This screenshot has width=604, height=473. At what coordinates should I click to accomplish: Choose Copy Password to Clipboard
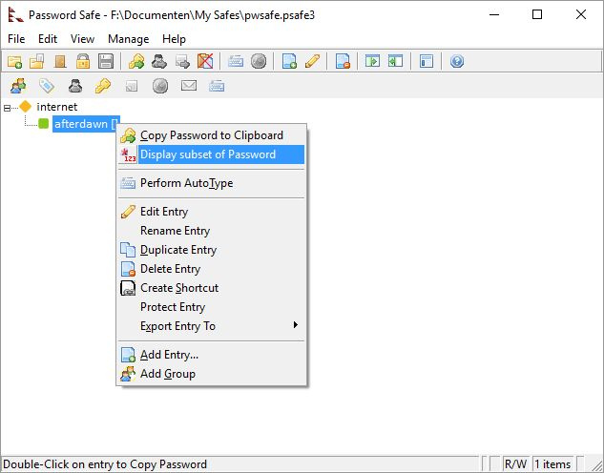click(x=211, y=135)
